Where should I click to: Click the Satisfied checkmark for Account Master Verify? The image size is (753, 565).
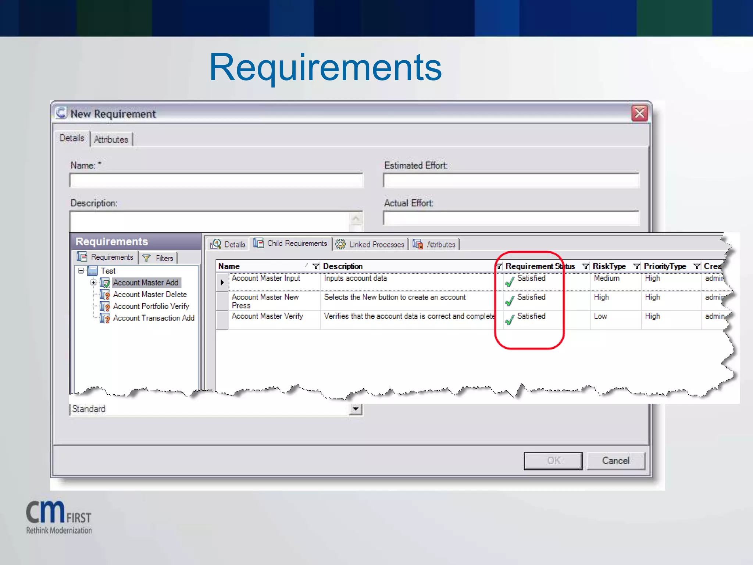tap(510, 320)
